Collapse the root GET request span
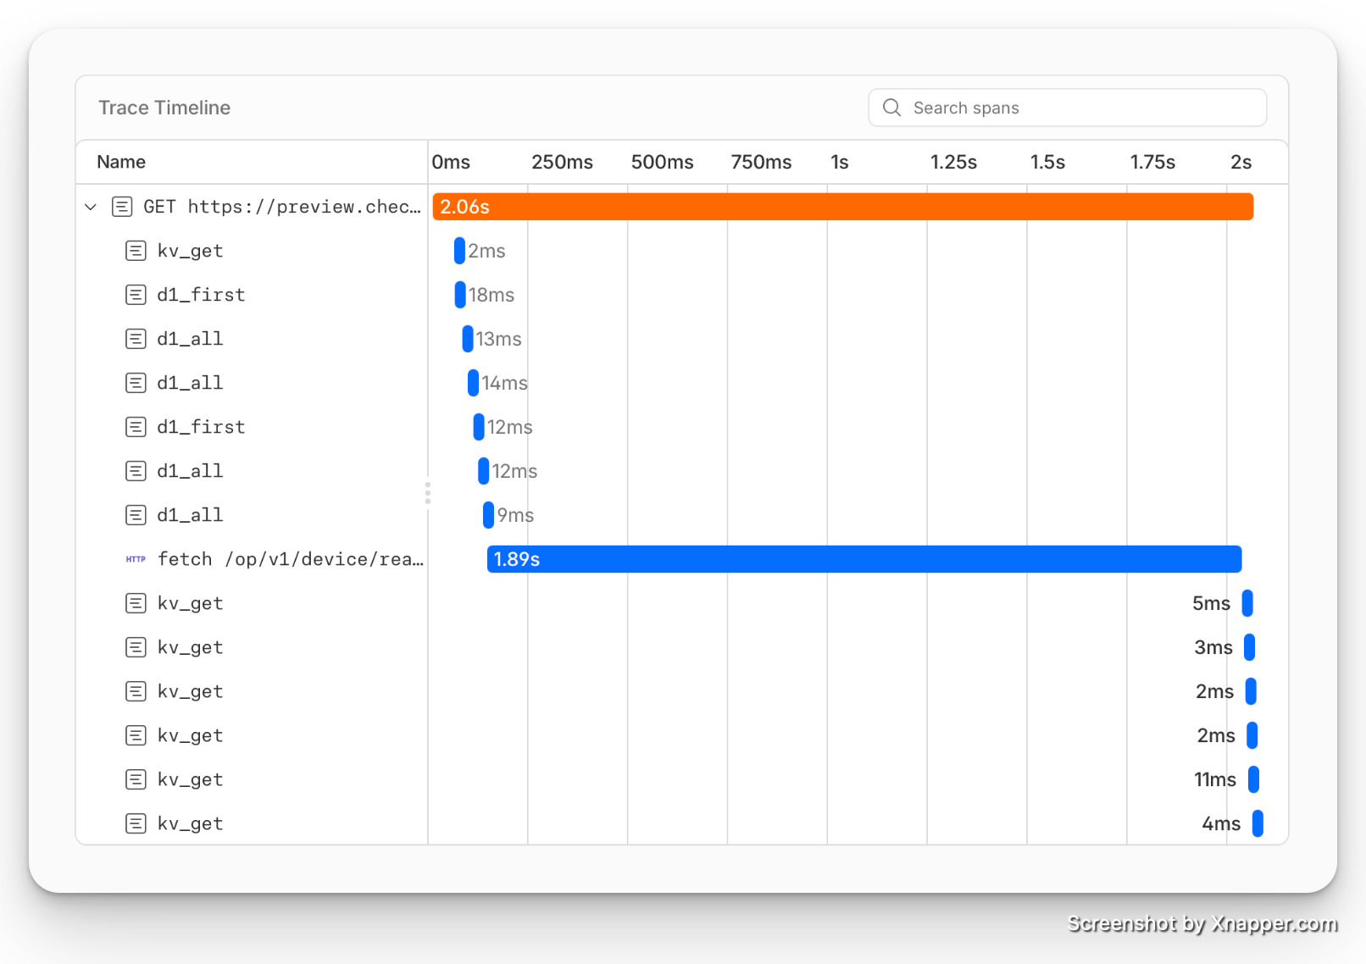The width and height of the screenshot is (1366, 964). pos(91,207)
